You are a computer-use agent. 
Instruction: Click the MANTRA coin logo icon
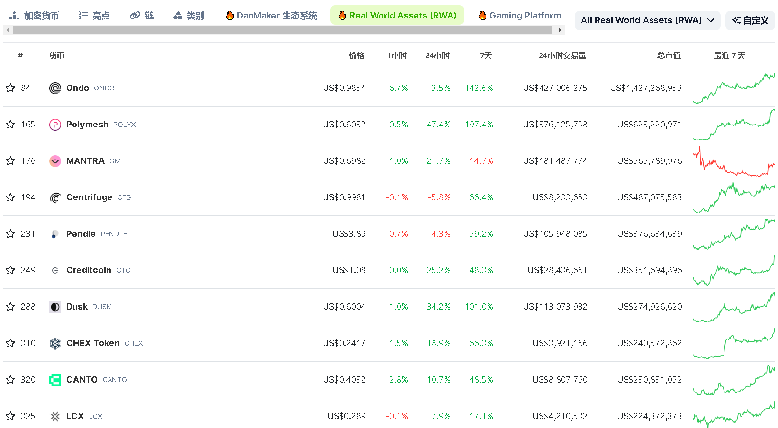click(x=55, y=161)
